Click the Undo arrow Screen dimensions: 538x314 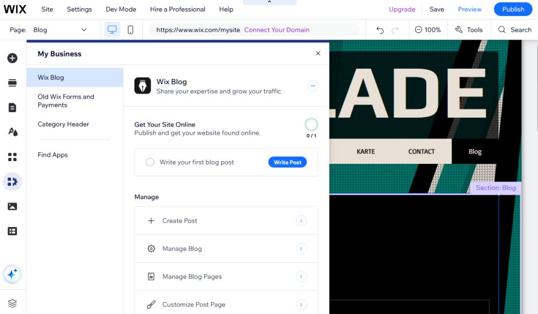tap(380, 30)
